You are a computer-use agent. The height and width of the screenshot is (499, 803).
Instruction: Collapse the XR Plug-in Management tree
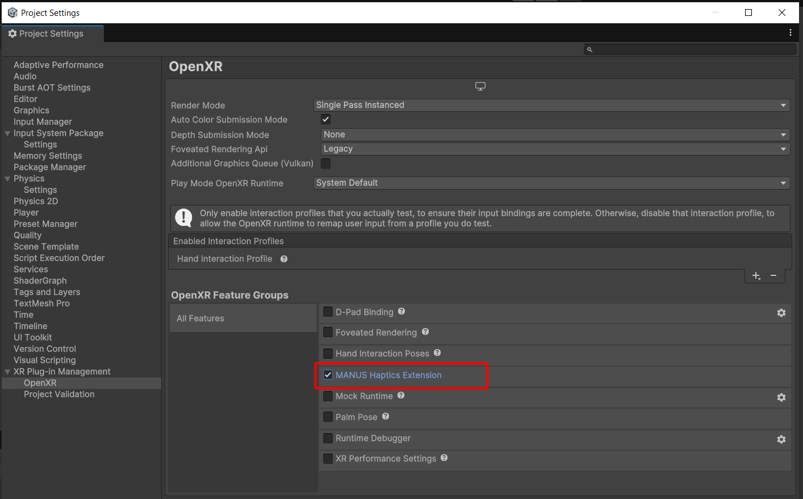coord(7,372)
